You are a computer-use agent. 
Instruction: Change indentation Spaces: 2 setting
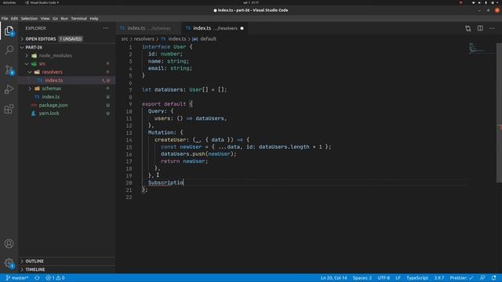362,278
